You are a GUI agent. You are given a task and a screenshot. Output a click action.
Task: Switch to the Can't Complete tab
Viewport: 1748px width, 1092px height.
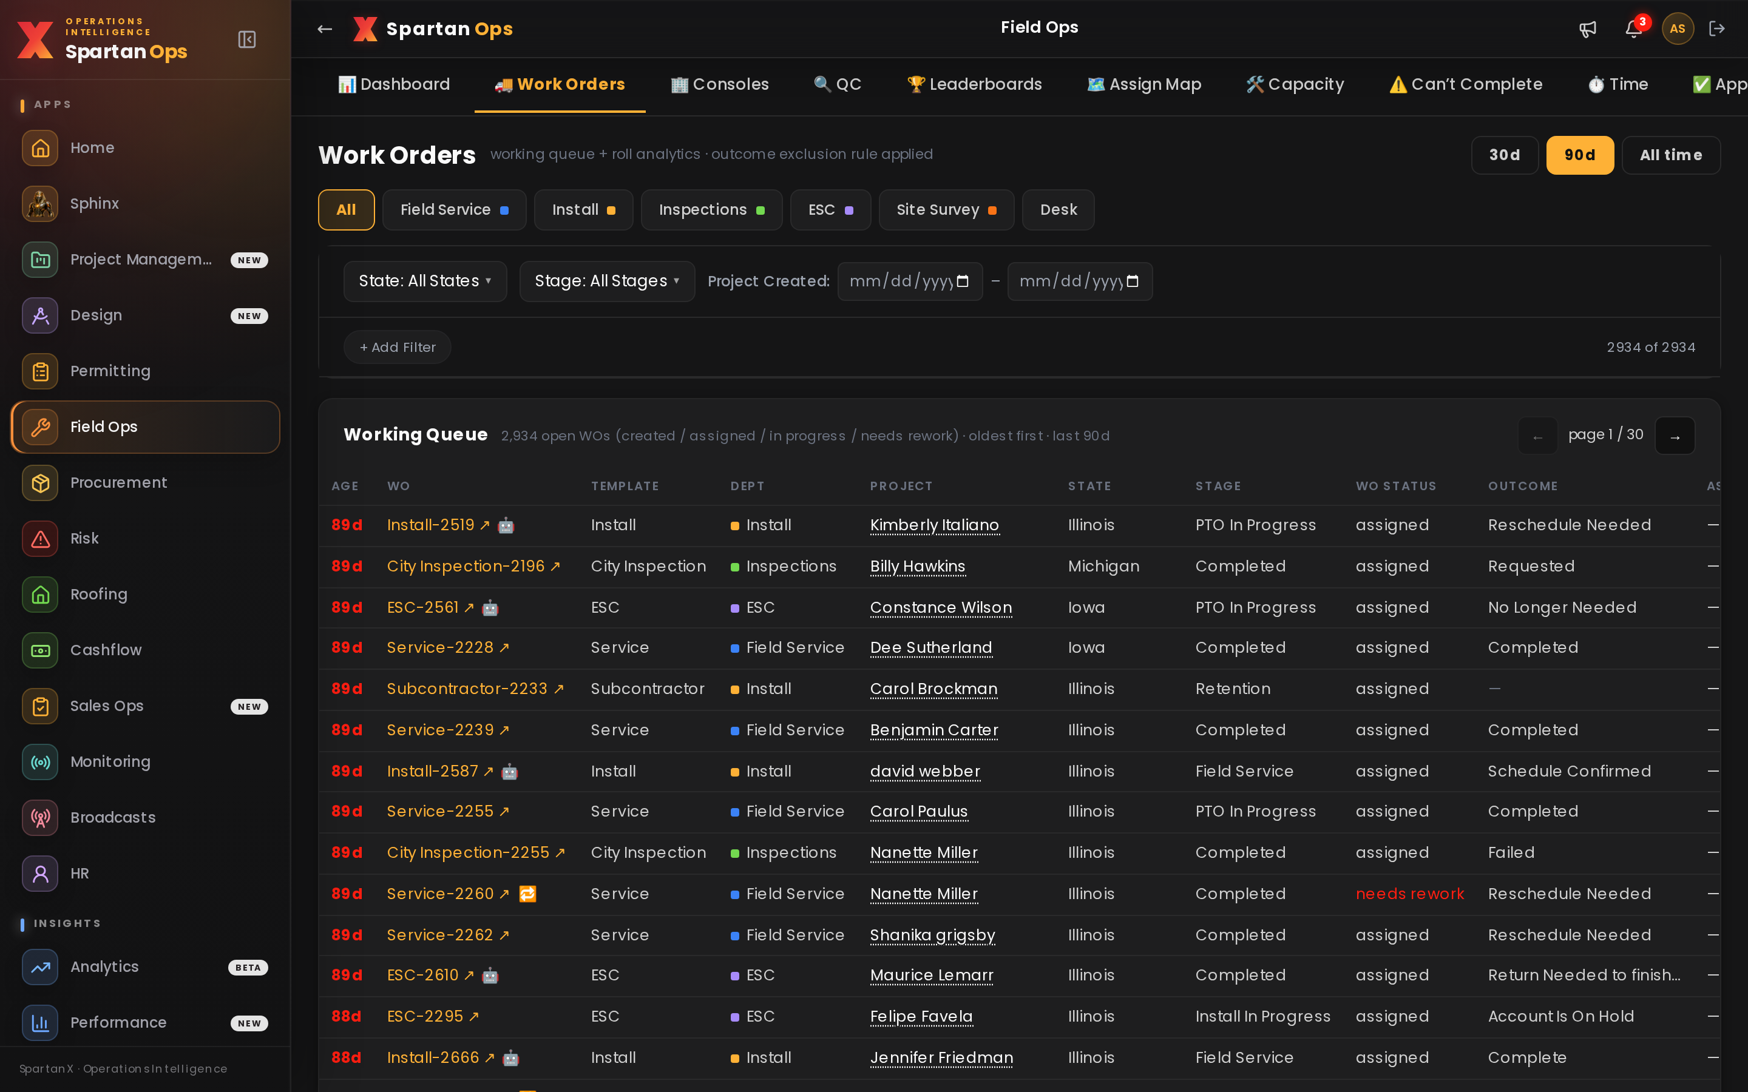click(1466, 84)
